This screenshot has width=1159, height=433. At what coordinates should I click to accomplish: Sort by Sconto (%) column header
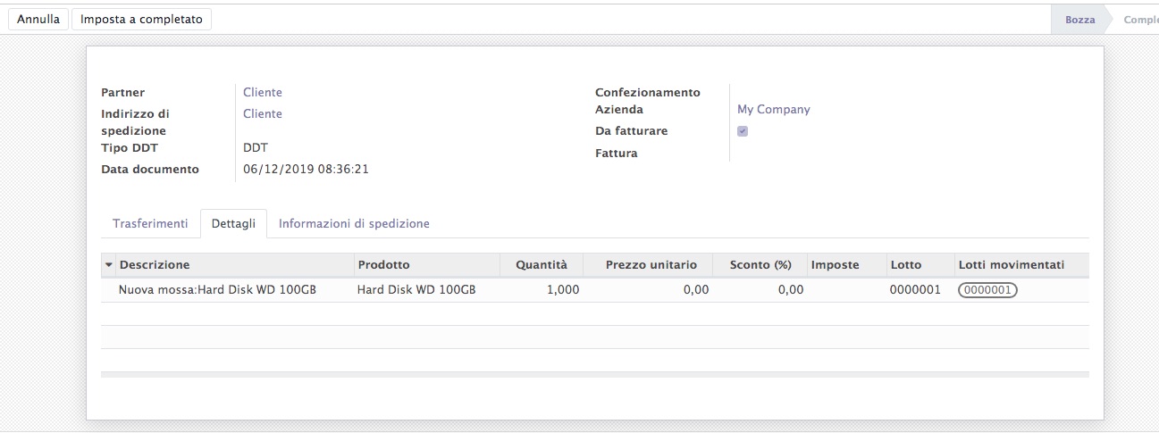760,265
